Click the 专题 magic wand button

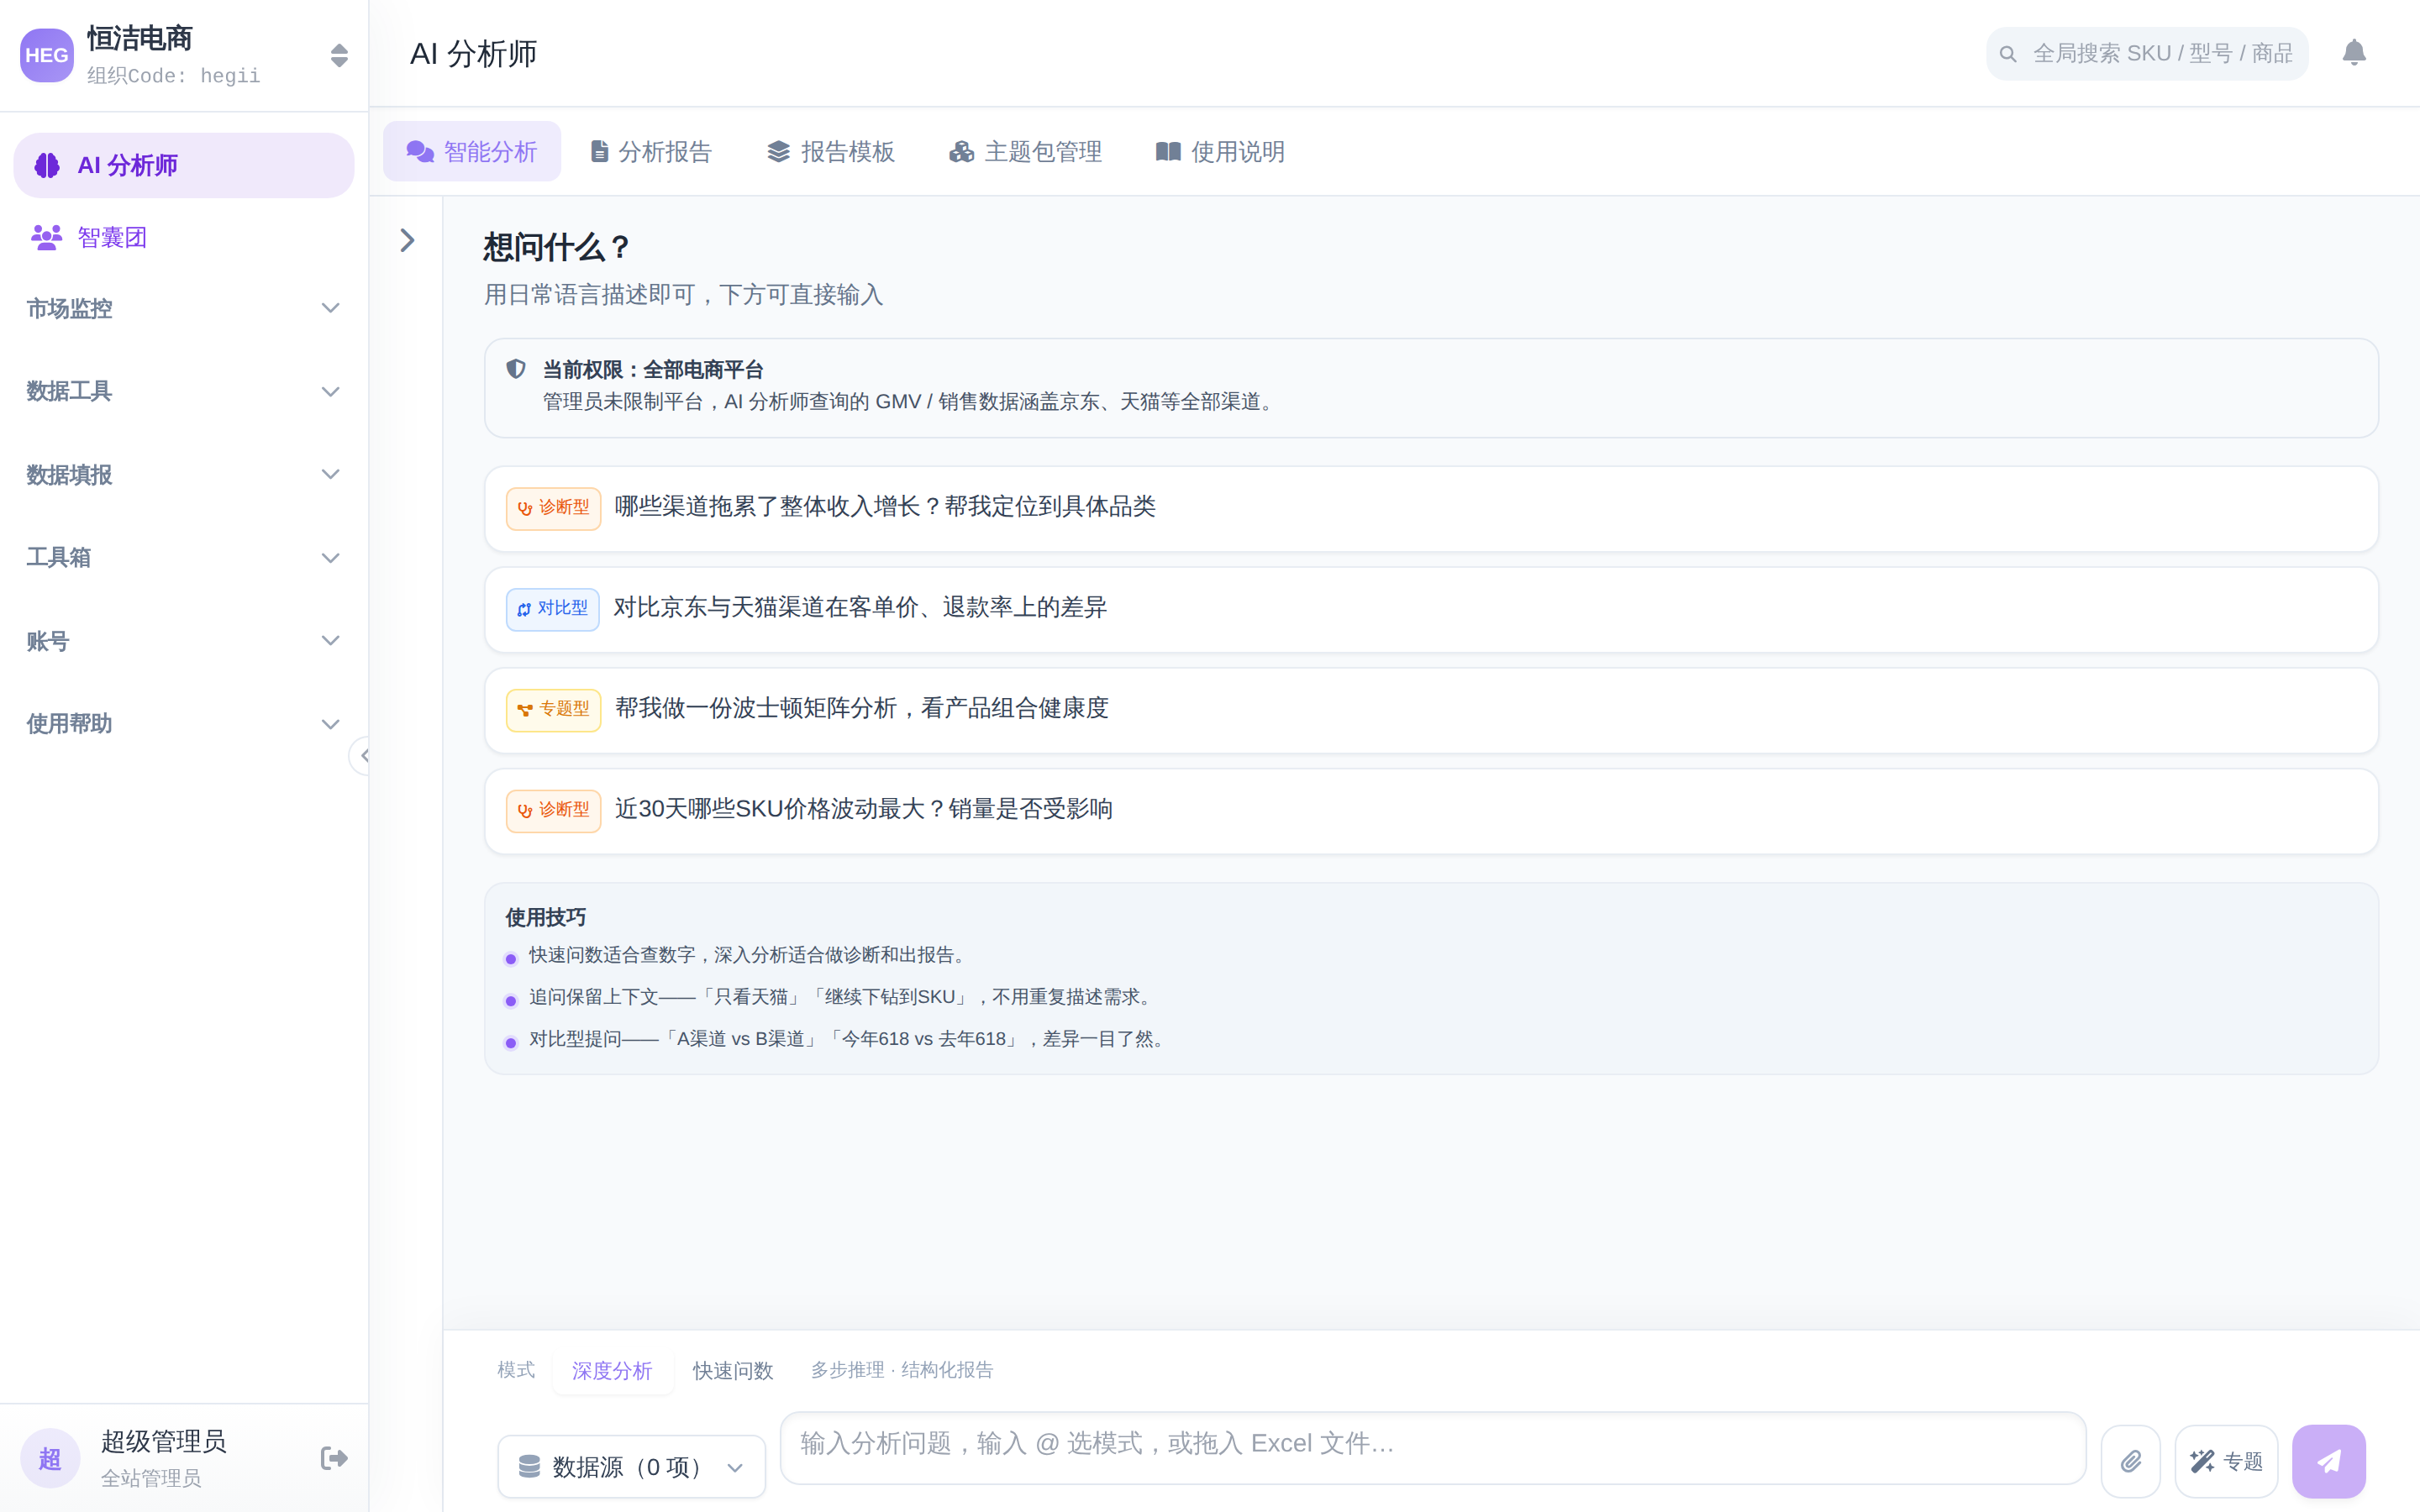2226,1461
